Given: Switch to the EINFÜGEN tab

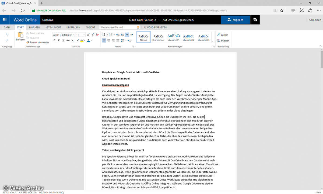Looking at the screenshot, I should click(34, 27).
